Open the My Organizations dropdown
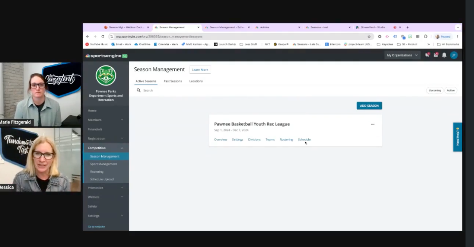This screenshot has height=247, width=474. 402,55
